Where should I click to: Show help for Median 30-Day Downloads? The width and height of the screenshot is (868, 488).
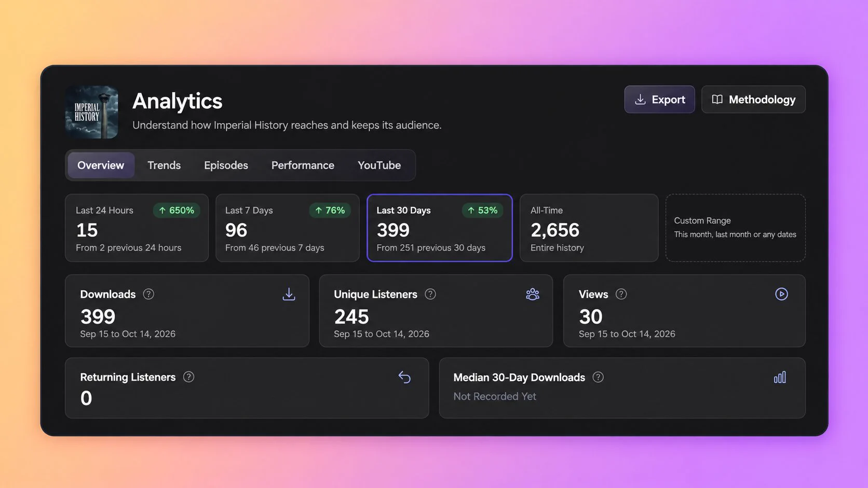[598, 377]
